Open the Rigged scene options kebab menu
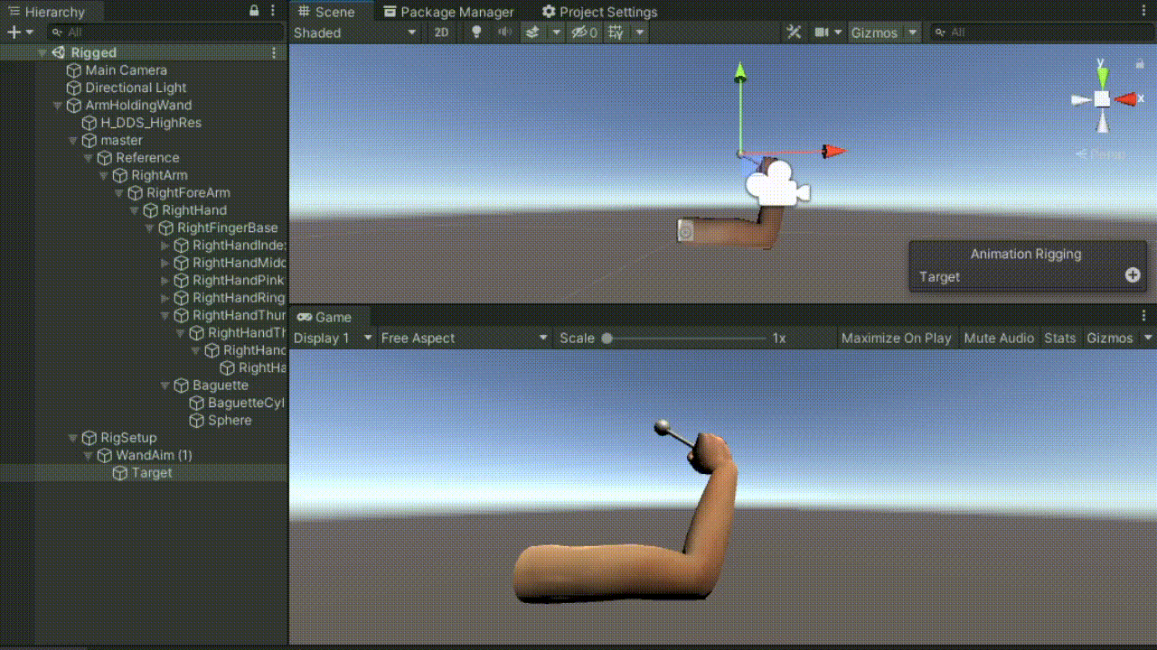 [x=274, y=52]
